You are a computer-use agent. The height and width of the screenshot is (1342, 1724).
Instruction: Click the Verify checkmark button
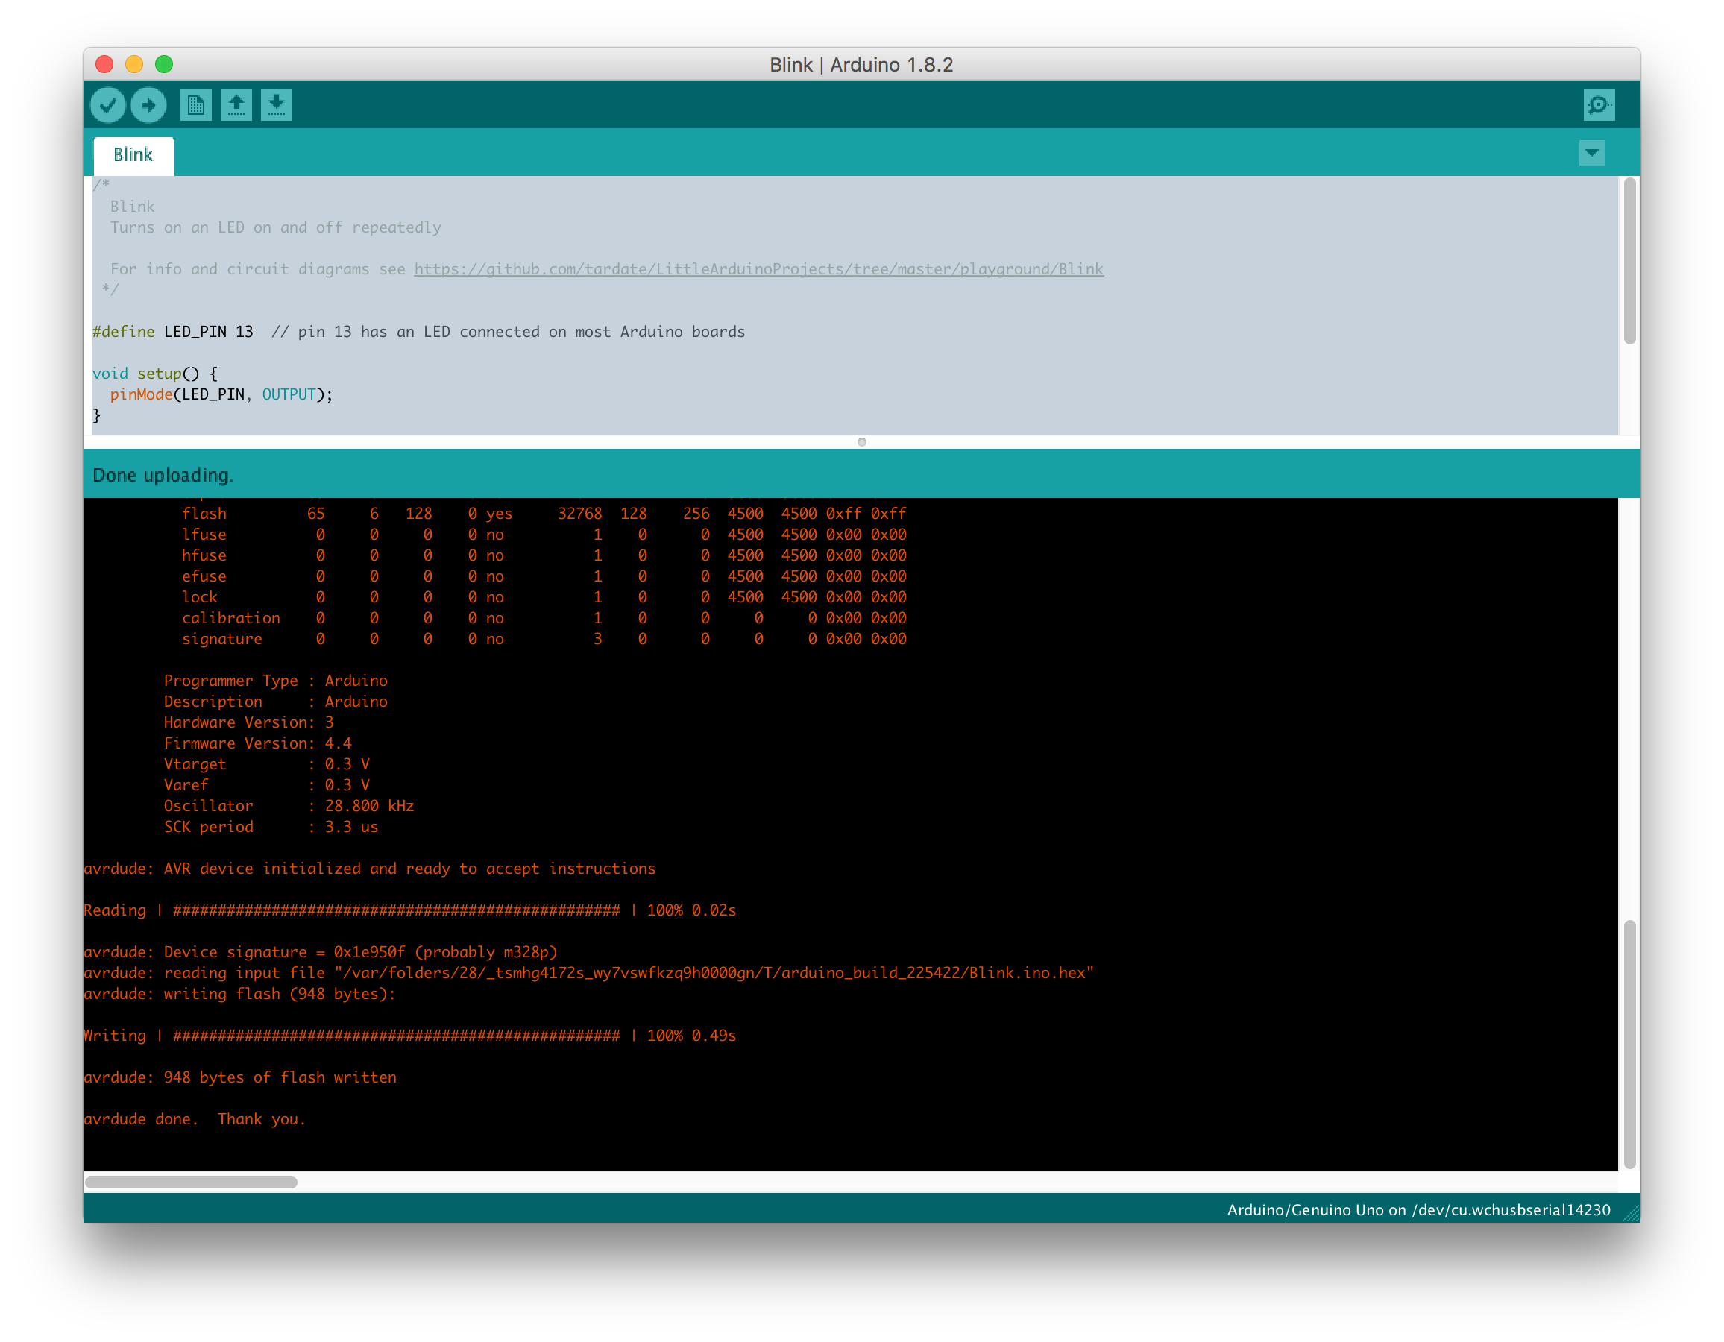pyautogui.click(x=108, y=105)
